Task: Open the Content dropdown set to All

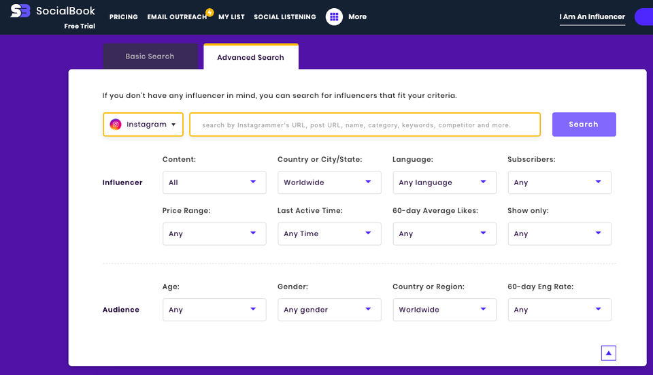Action: tap(214, 182)
